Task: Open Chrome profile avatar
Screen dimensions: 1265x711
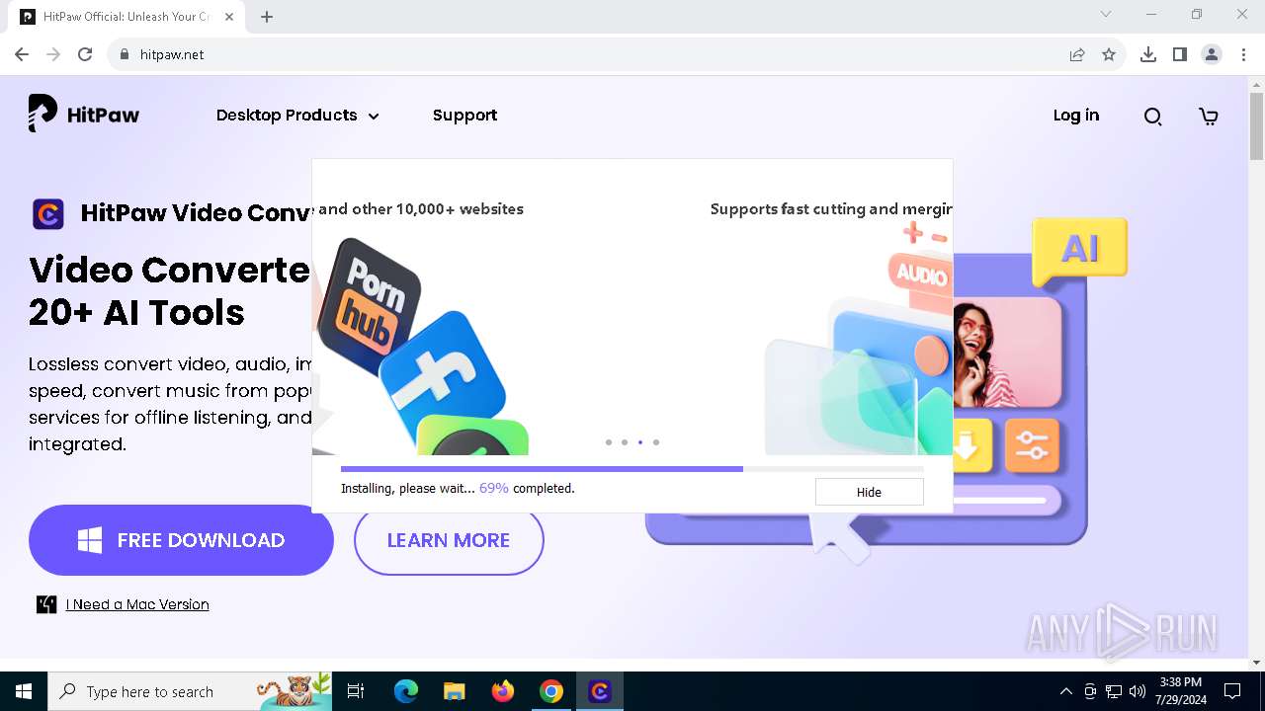Action: (x=1212, y=54)
